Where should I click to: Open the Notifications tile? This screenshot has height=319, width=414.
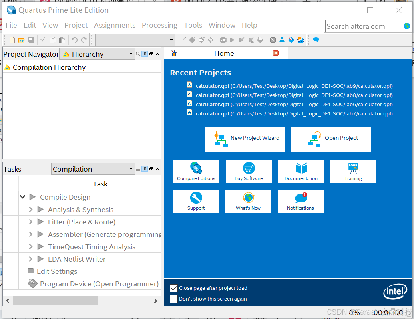[301, 201]
